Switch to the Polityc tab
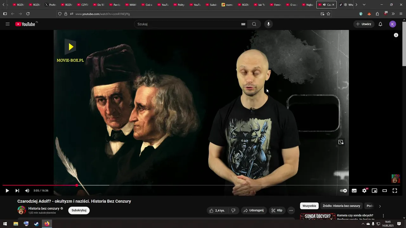Viewport: 406px width, 228px height. (179, 5)
